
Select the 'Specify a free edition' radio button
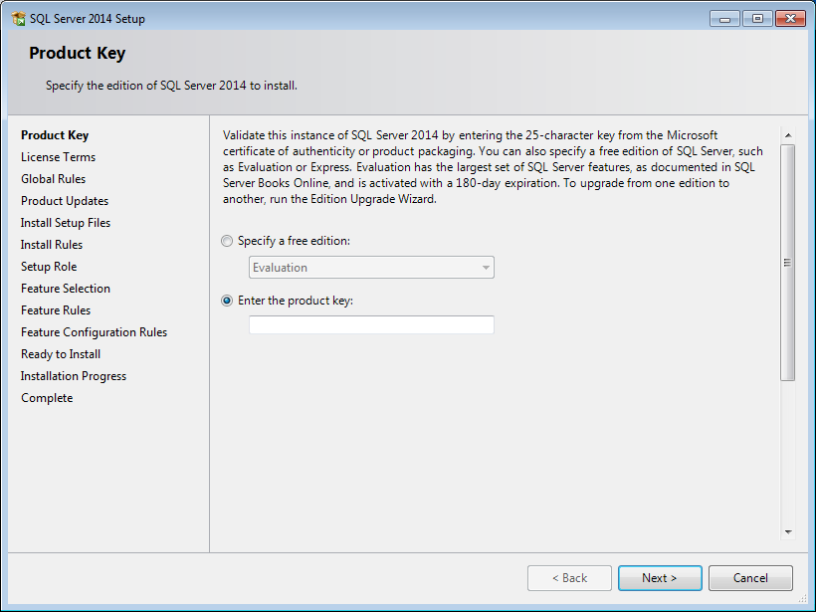coord(228,241)
